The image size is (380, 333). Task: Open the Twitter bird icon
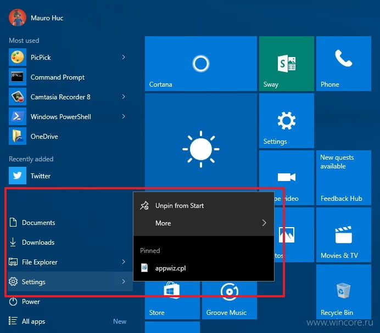click(18, 176)
